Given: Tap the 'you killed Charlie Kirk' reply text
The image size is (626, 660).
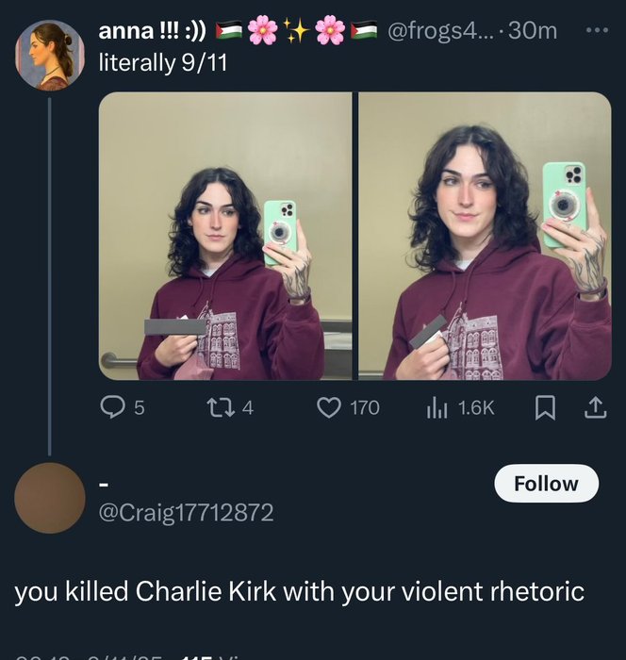Looking at the screenshot, I should (x=299, y=592).
